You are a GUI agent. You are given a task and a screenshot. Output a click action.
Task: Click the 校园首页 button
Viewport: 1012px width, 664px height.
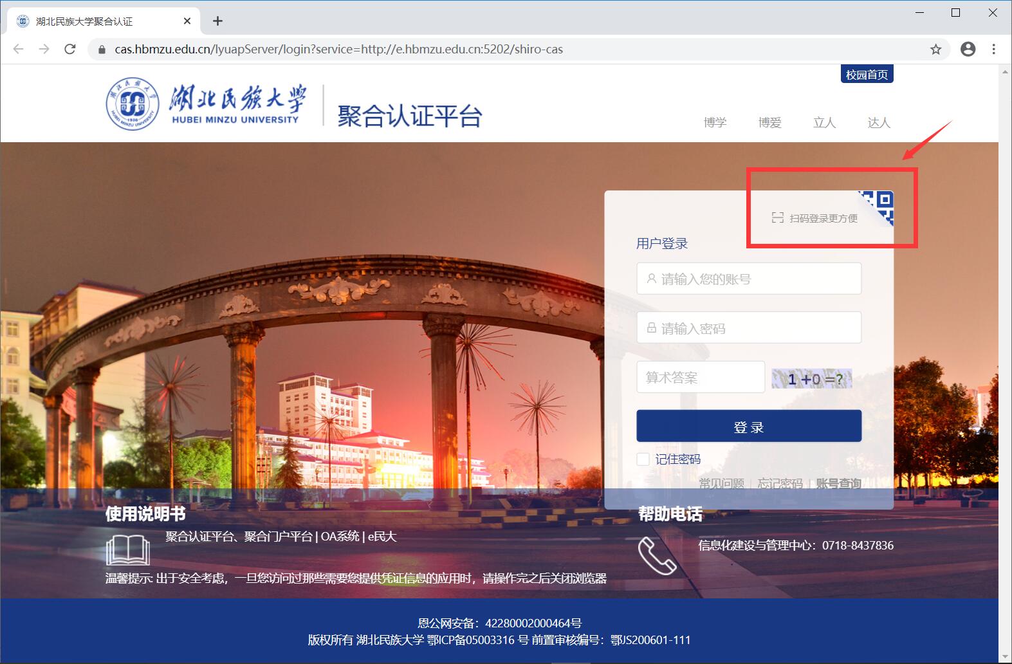[x=867, y=75]
